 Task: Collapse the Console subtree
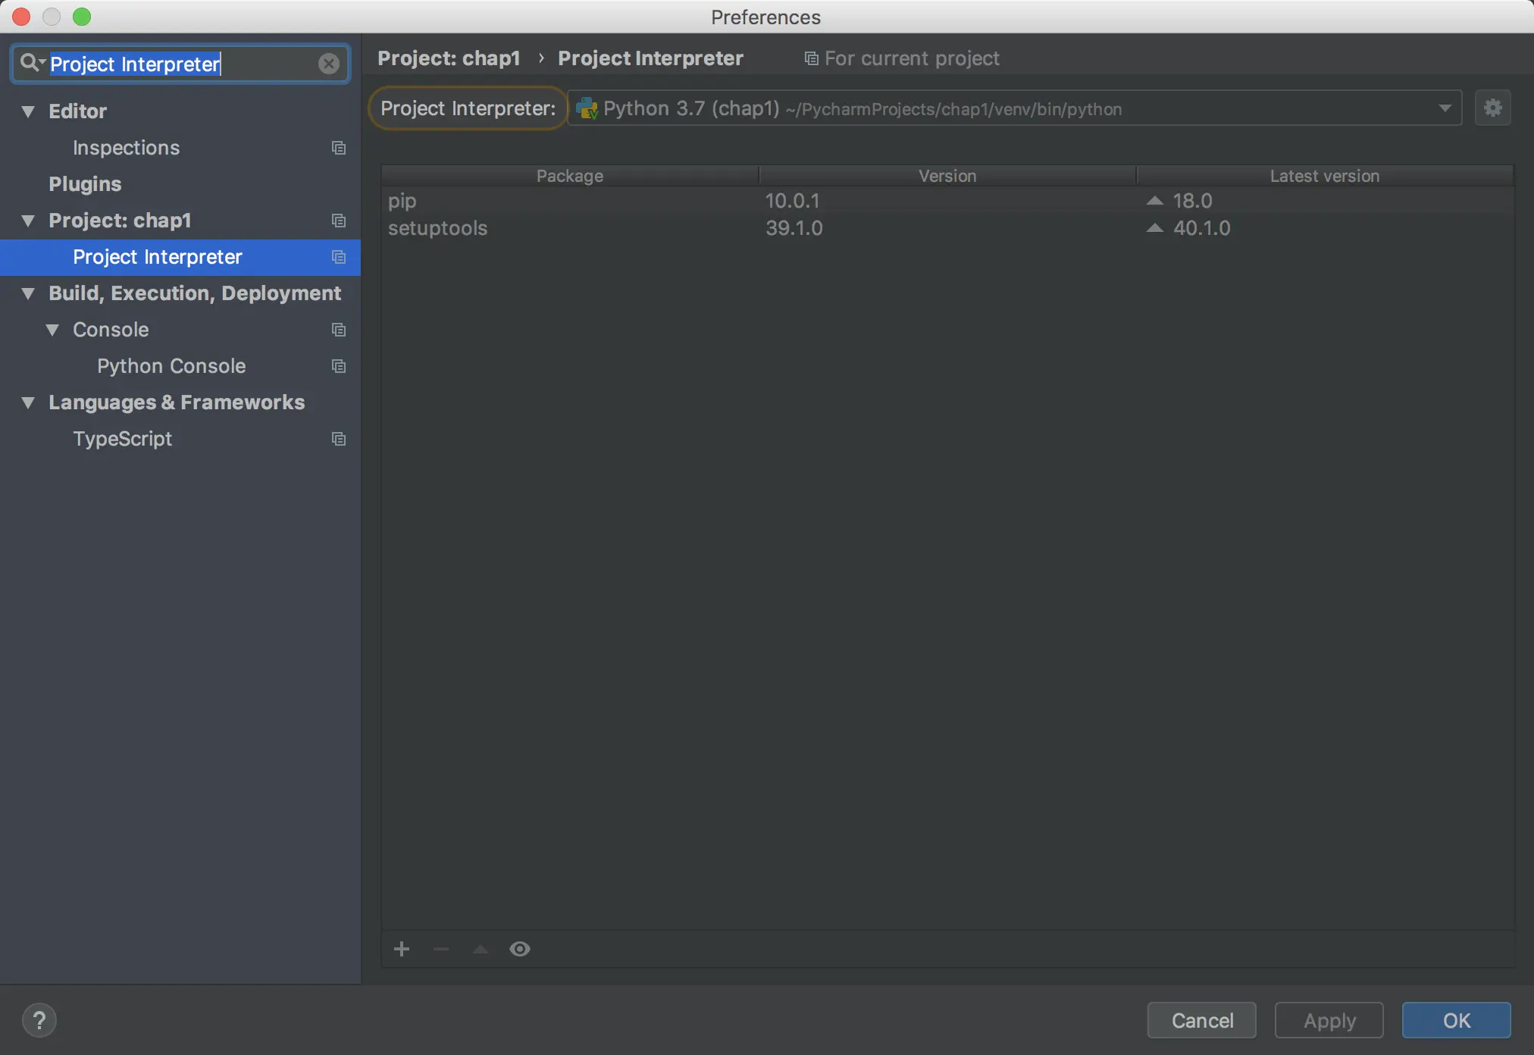[x=52, y=330]
